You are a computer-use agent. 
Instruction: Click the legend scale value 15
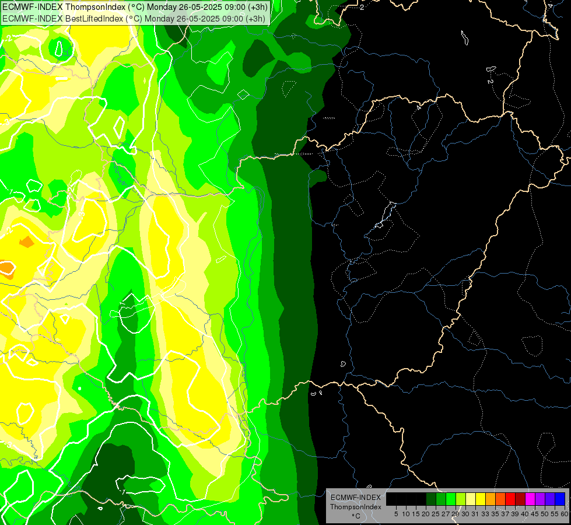coord(416,514)
